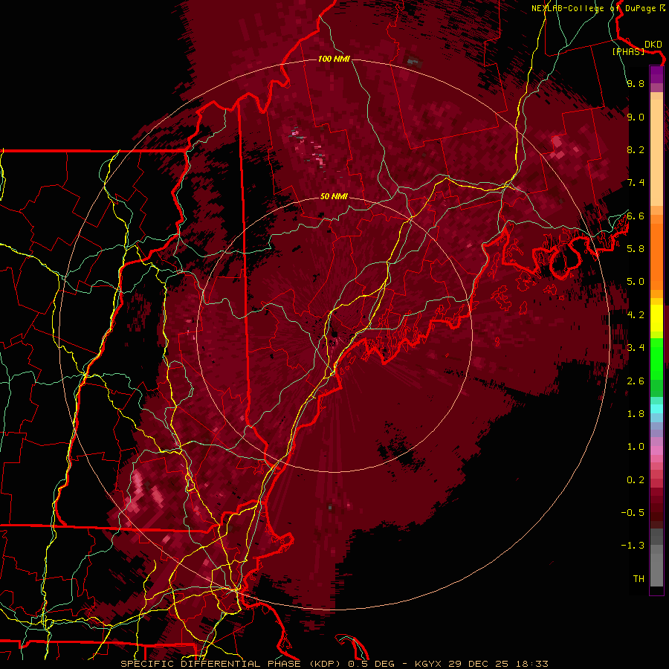669x669 pixels.
Task: Click the dark orange band in the legend
Action: tap(656, 257)
